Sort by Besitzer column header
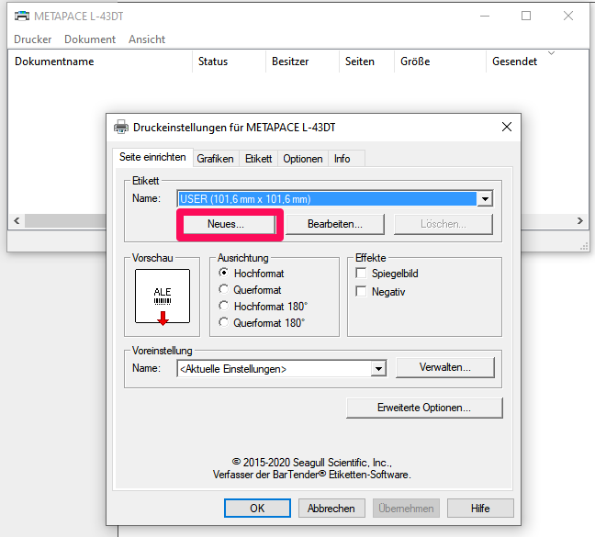 [302, 62]
